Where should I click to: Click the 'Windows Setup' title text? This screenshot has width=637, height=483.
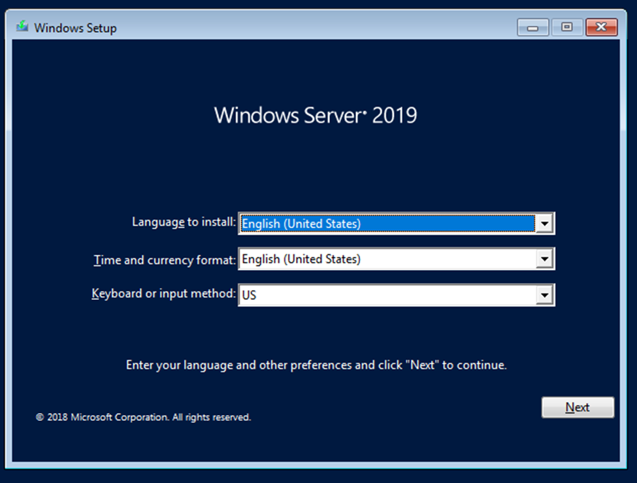[75, 28]
